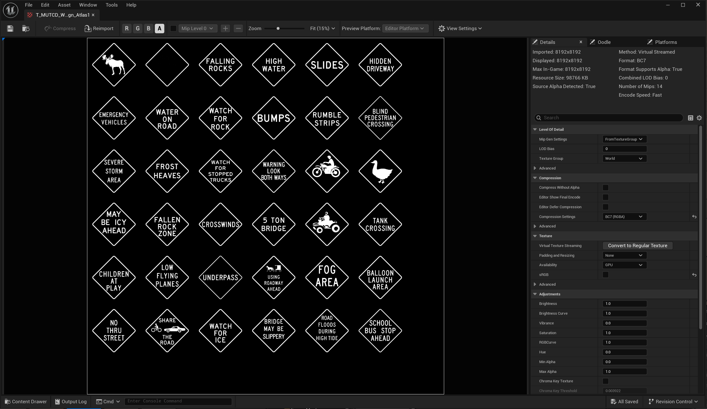This screenshot has width=707, height=409.
Task: Click the Save asset icon
Action: pyautogui.click(x=10, y=28)
